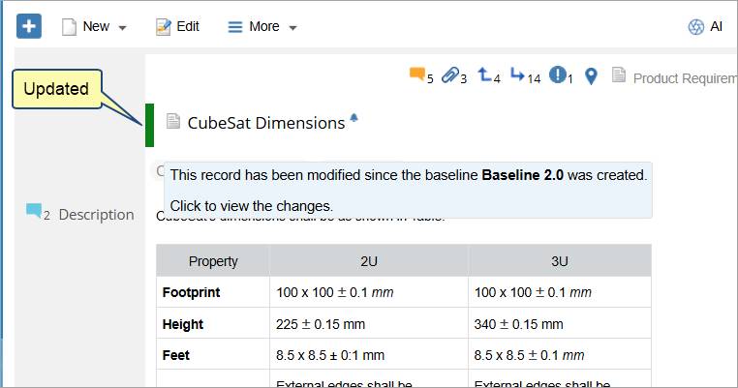Click the blue plus add button
This screenshot has width=738, height=388.
click(x=29, y=26)
